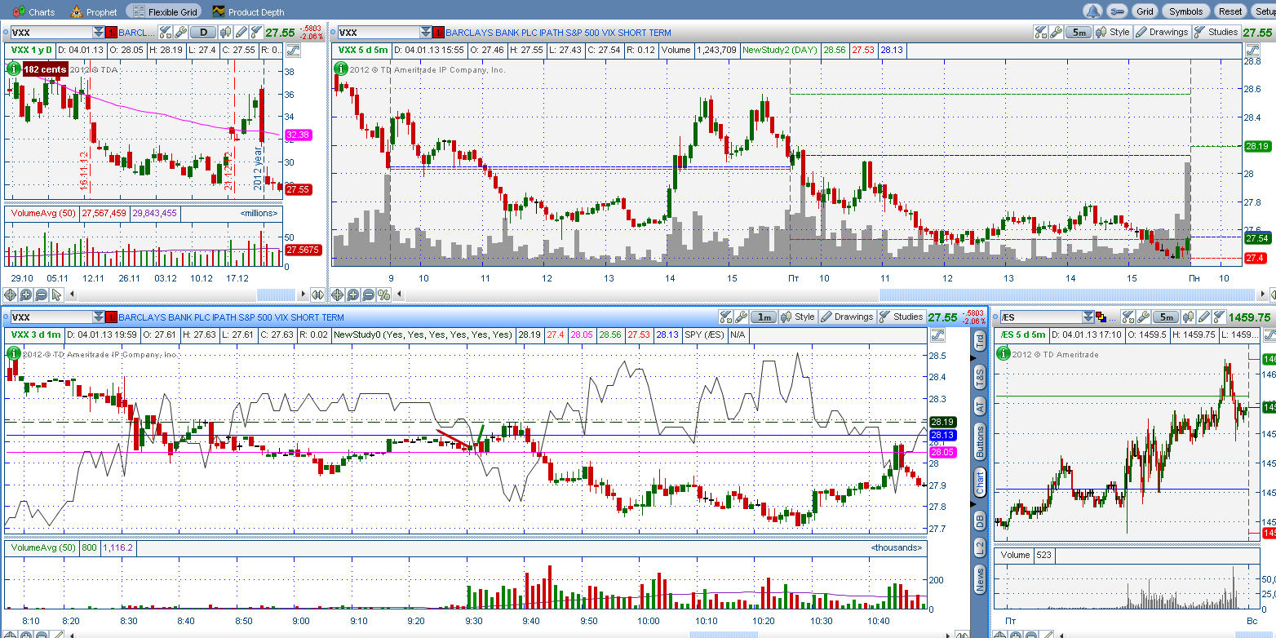Toggle the L2 side panel tab
The image size is (1276, 638).
[980, 547]
